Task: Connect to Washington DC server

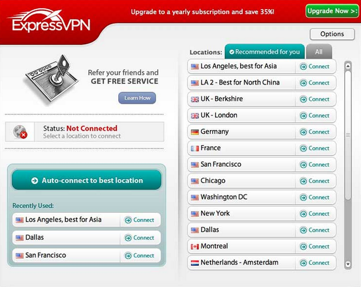Action: point(315,197)
